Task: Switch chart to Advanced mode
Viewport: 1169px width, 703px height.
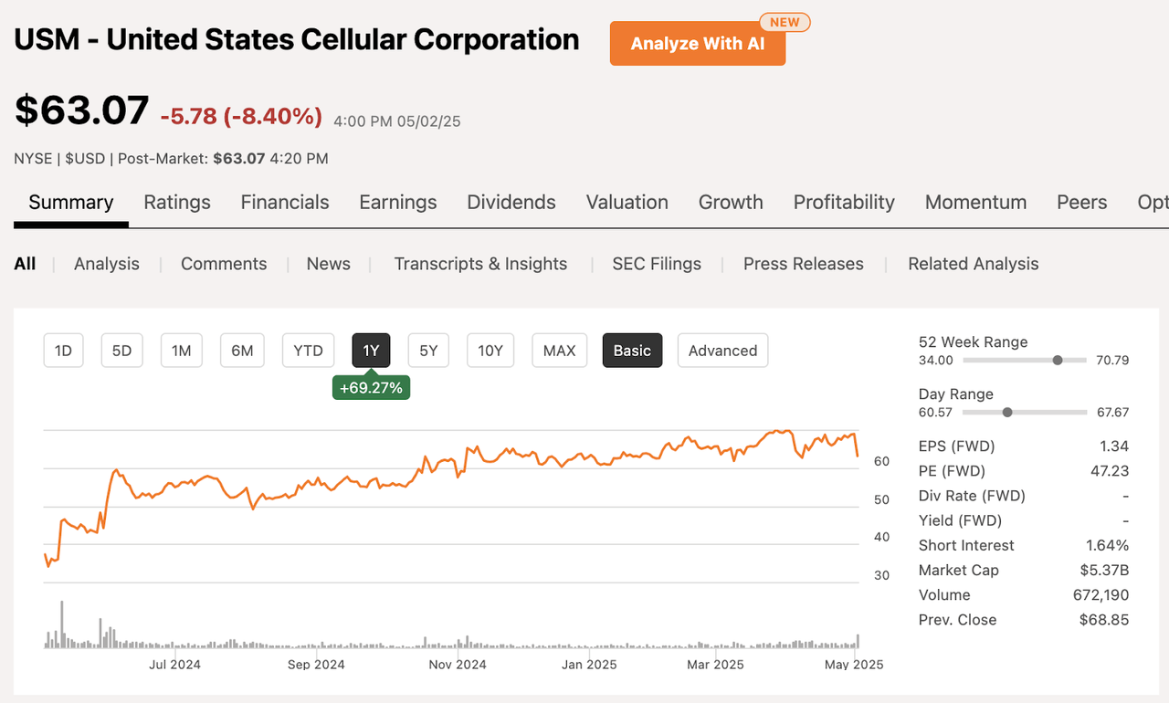Action: [722, 350]
